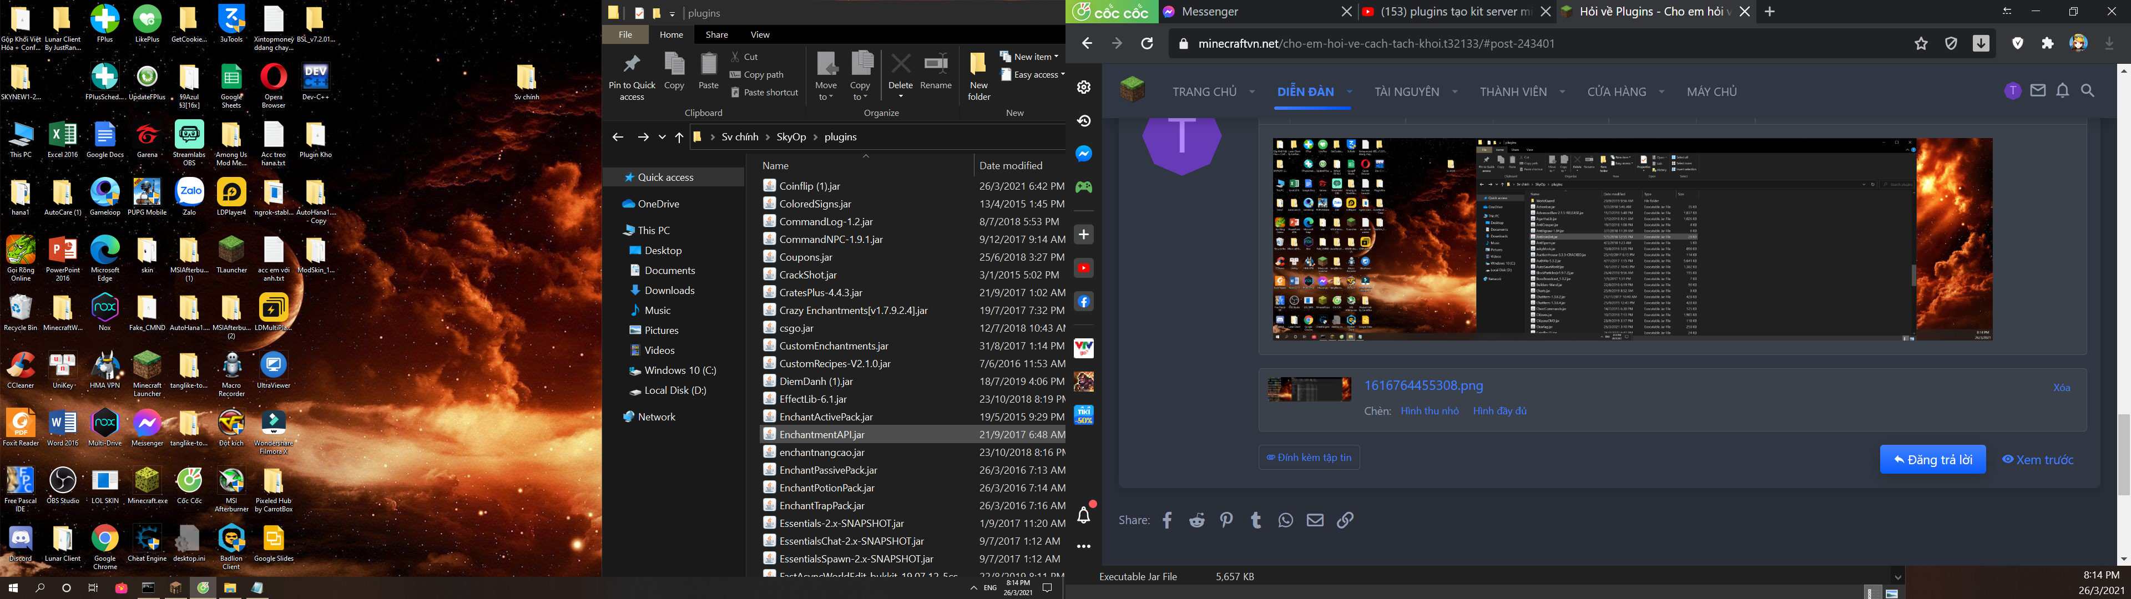Open recent locations dropdown in Explorer
The height and width of the screenshot is (599, 2131).
click(x=662, y=138)
